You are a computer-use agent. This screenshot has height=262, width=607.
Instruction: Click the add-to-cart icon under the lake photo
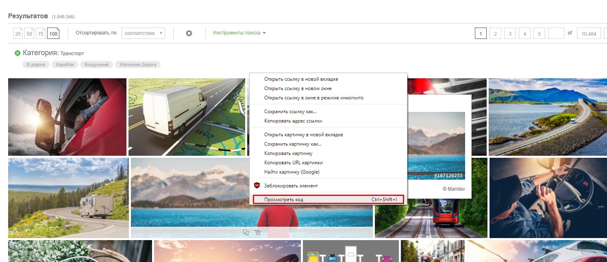(257, 232)
